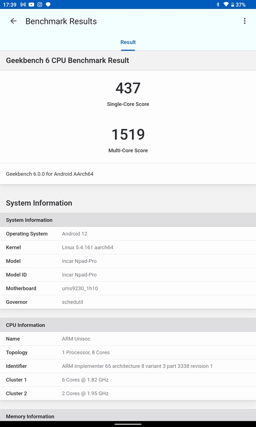Tap the Gmail notification icon
Viewport: 256px width, 427px height.
coord(23,5)
